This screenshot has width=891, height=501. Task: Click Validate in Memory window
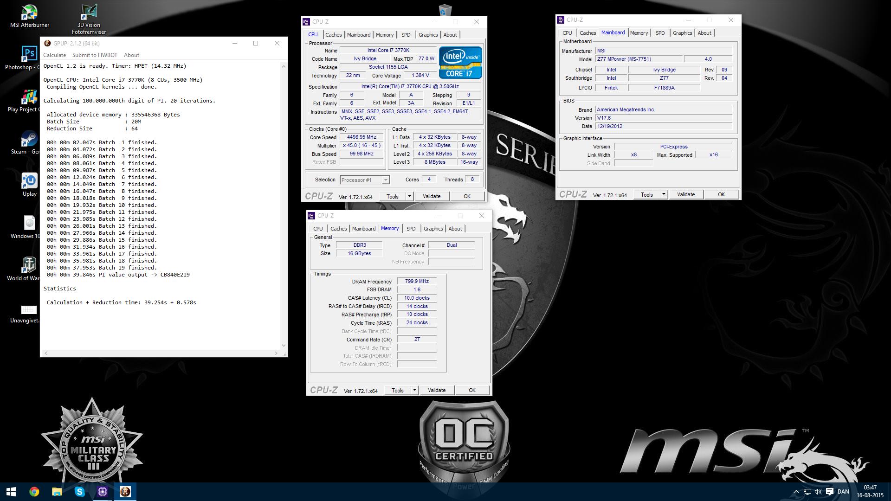[x=437, y=390]
